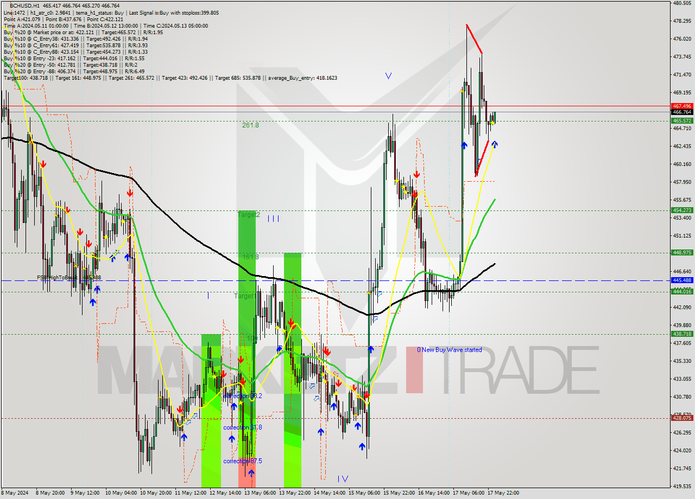Click the 'FSB-HighToBreak' level label
Screen dimensions: 695x499
point(69,278)
